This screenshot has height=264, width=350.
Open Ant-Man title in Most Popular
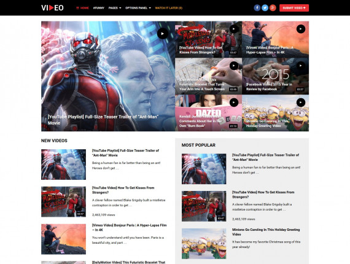pos(266,157)
